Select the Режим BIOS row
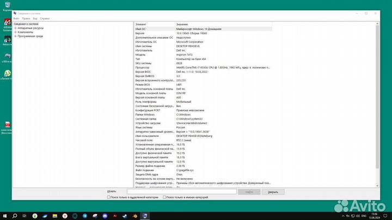The image size is (392, 220). point(203,85)
